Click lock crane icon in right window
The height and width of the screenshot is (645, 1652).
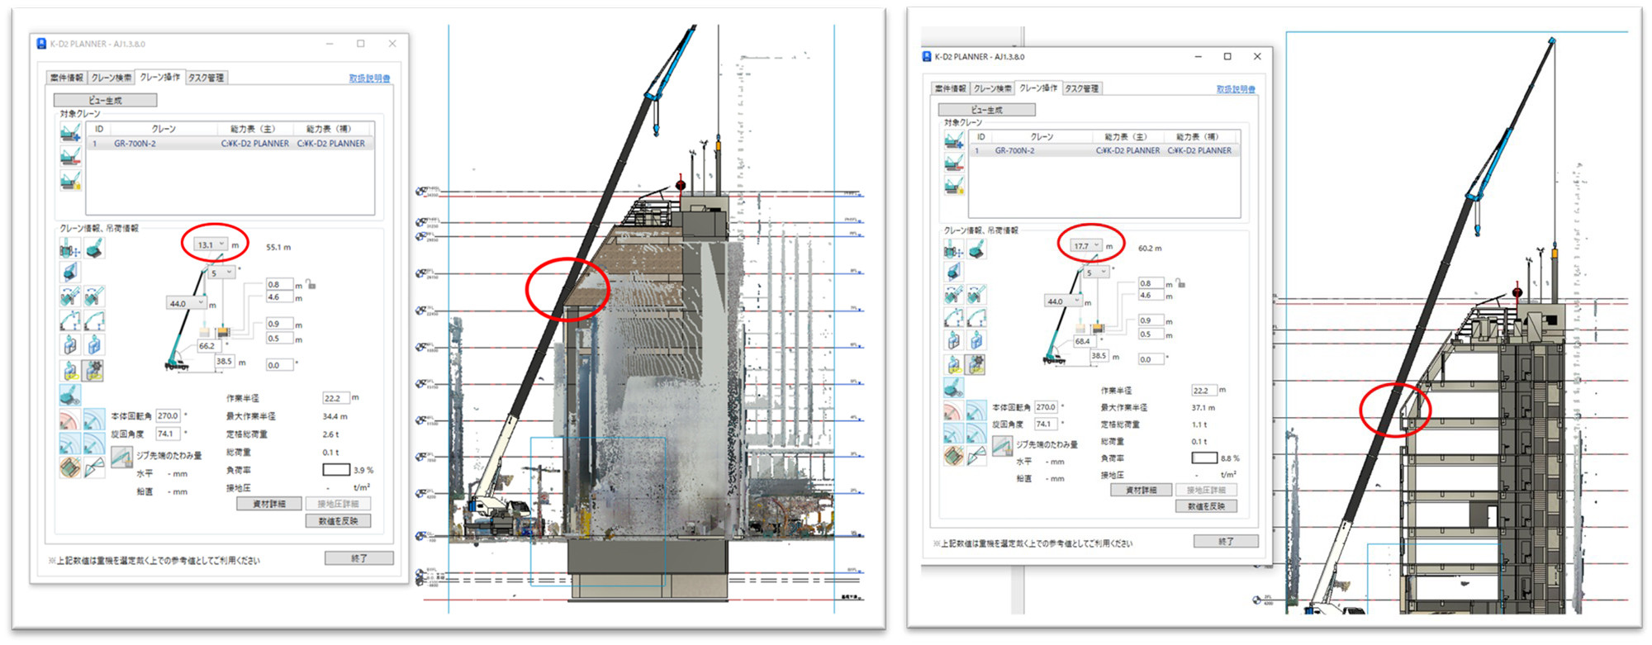(954, 185)
